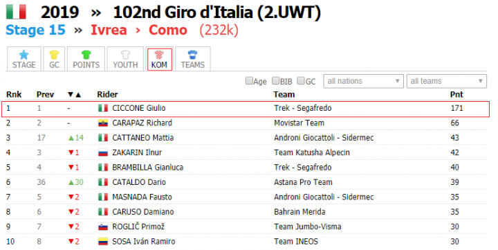Click the Italian flag beside the 2019 title
This screenshot has height=250, width=498.
point(16,12)
